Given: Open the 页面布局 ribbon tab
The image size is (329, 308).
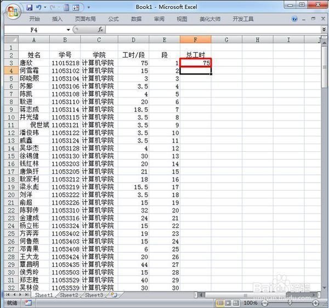Looking at the screenshot, I should pos(85,19).
